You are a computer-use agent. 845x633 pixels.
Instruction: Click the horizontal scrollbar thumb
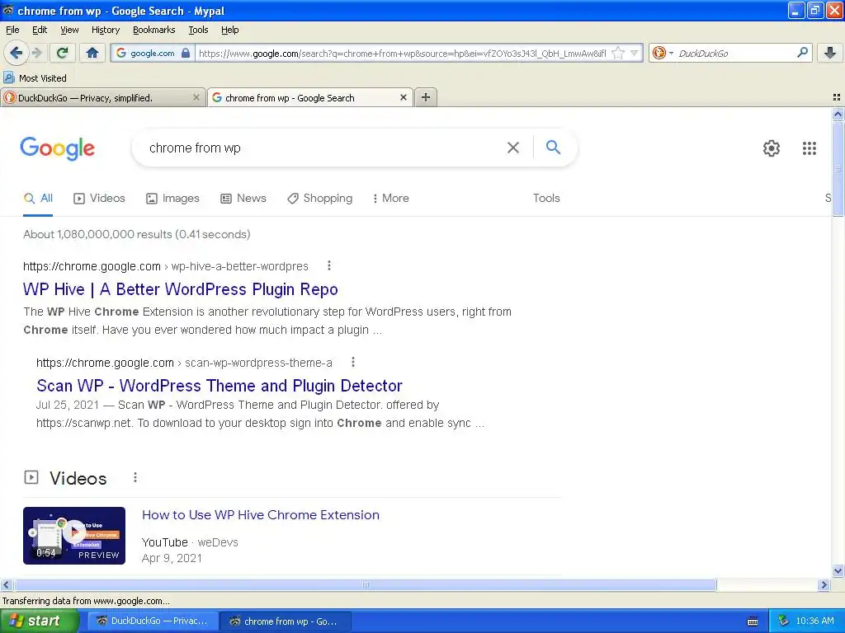(x=366, y=584)
